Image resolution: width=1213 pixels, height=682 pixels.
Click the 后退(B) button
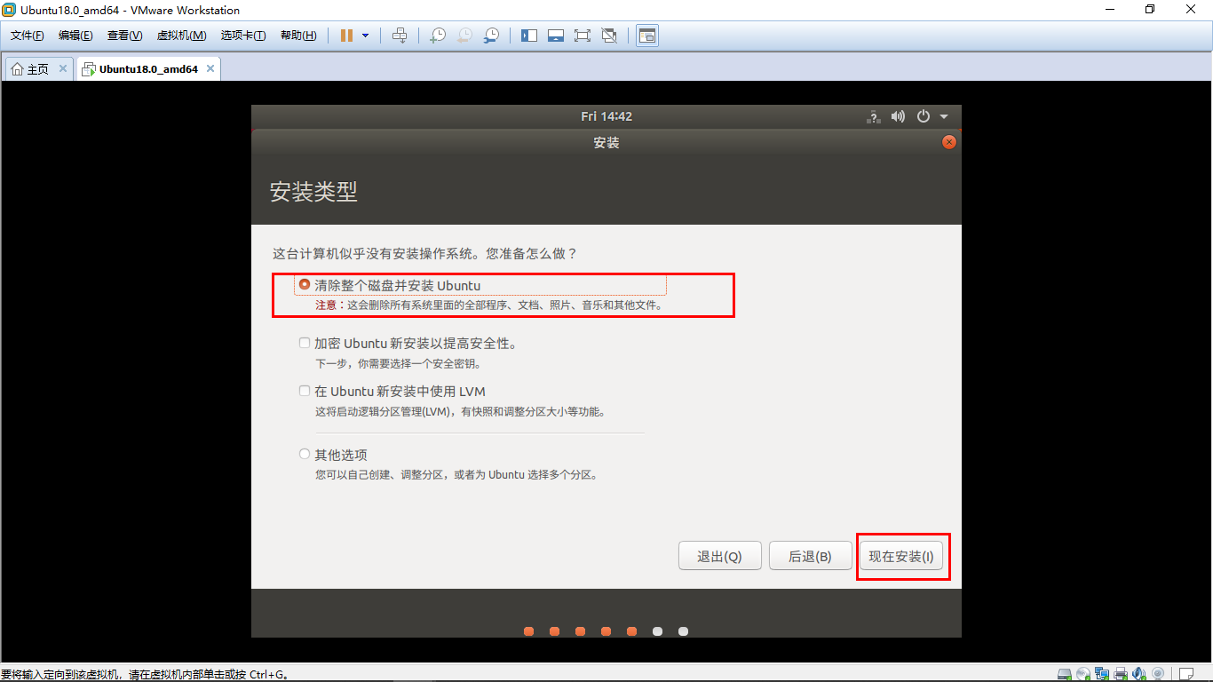click(810, 556)
